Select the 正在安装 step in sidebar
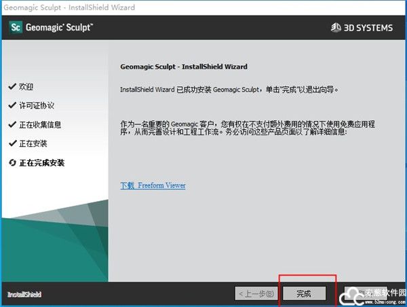The width and height of the screenshot is (407, 307). pyautogui.click(x=33, y=143)
